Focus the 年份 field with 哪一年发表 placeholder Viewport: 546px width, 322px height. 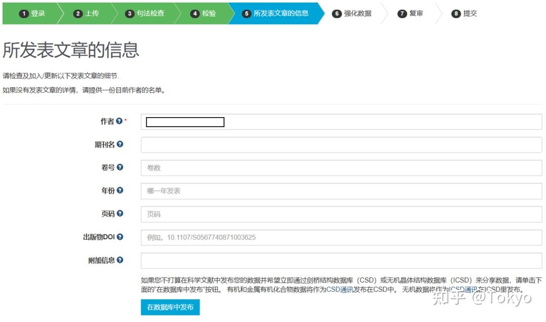[x=341, y=191]
